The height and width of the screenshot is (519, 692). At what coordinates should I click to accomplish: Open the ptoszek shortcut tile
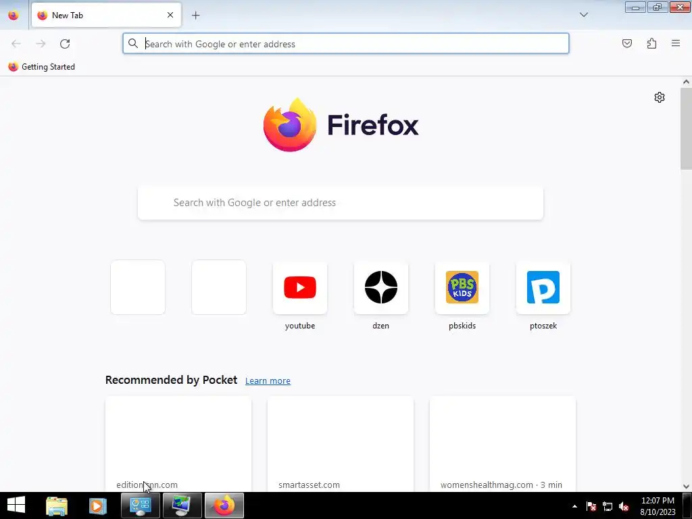[x=543, y=287]
